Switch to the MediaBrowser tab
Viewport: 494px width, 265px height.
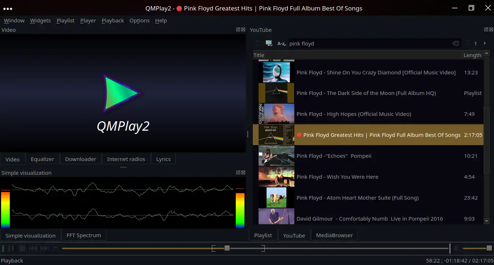[335, 235]
